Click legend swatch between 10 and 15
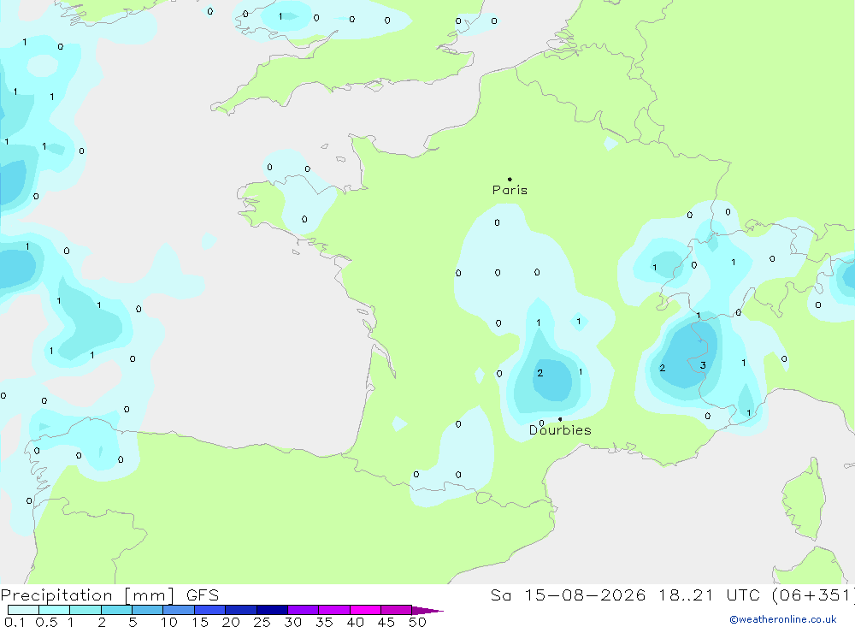 (x=179, y=610)
